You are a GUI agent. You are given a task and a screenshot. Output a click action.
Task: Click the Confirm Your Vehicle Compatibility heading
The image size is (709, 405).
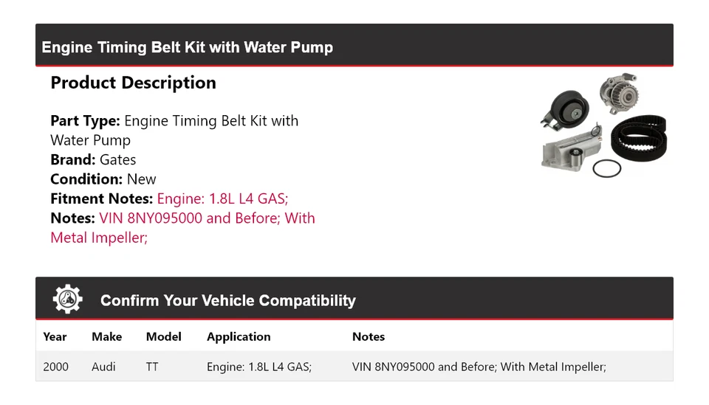(x=227, y=300)
